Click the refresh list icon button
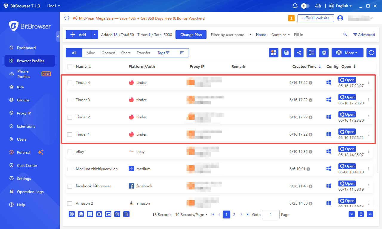The height and width of the screenshot is (229, 382). 371,53
